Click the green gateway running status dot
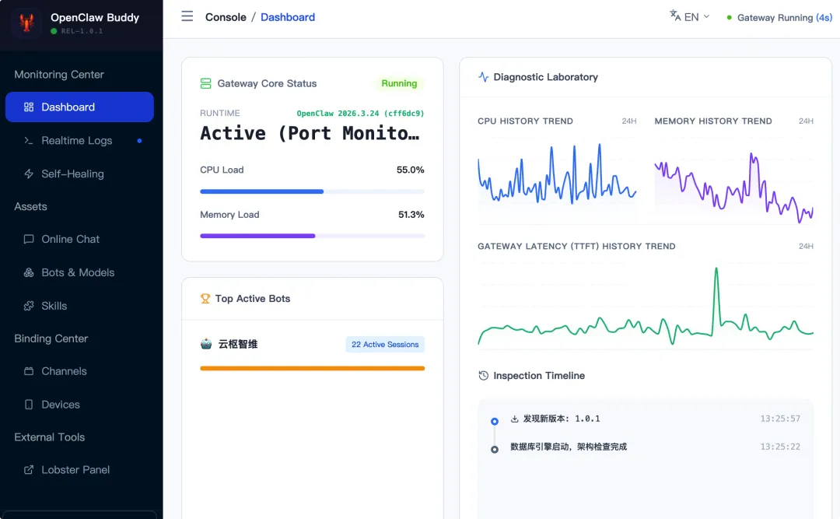This screenshot has width=840, height=519. 729,18
